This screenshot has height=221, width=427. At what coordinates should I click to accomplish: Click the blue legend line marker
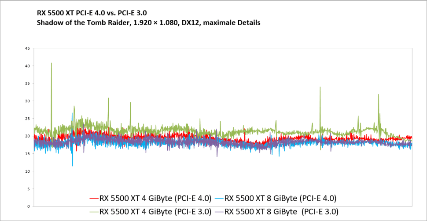click(219, 198)
